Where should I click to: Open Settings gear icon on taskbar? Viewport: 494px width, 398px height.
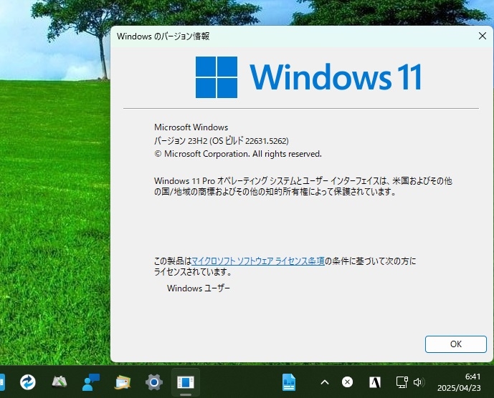(x=154, y=382)
